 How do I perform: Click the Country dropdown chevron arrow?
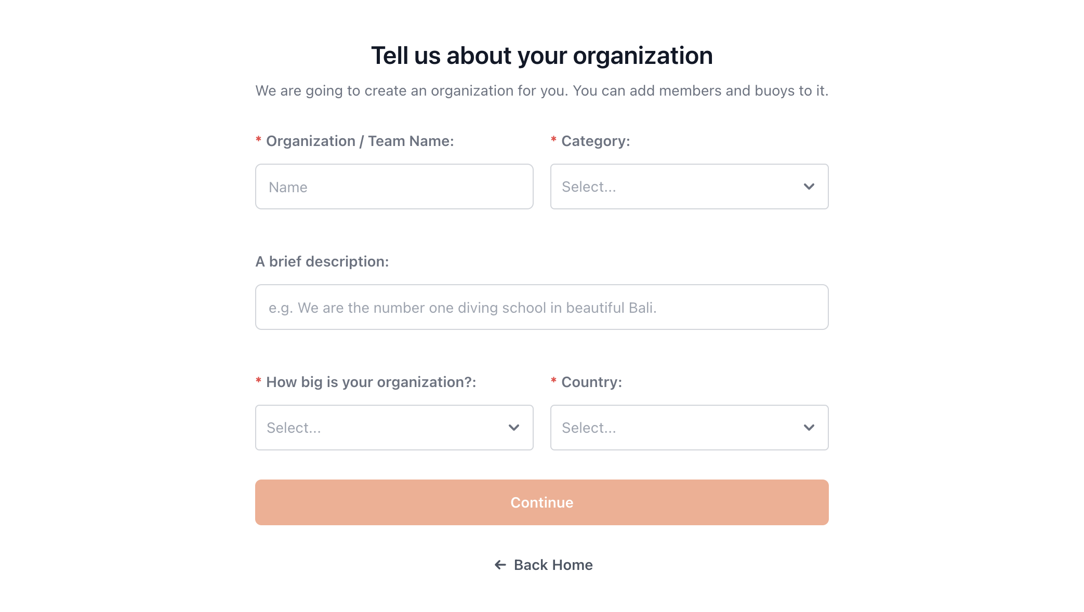809,428
